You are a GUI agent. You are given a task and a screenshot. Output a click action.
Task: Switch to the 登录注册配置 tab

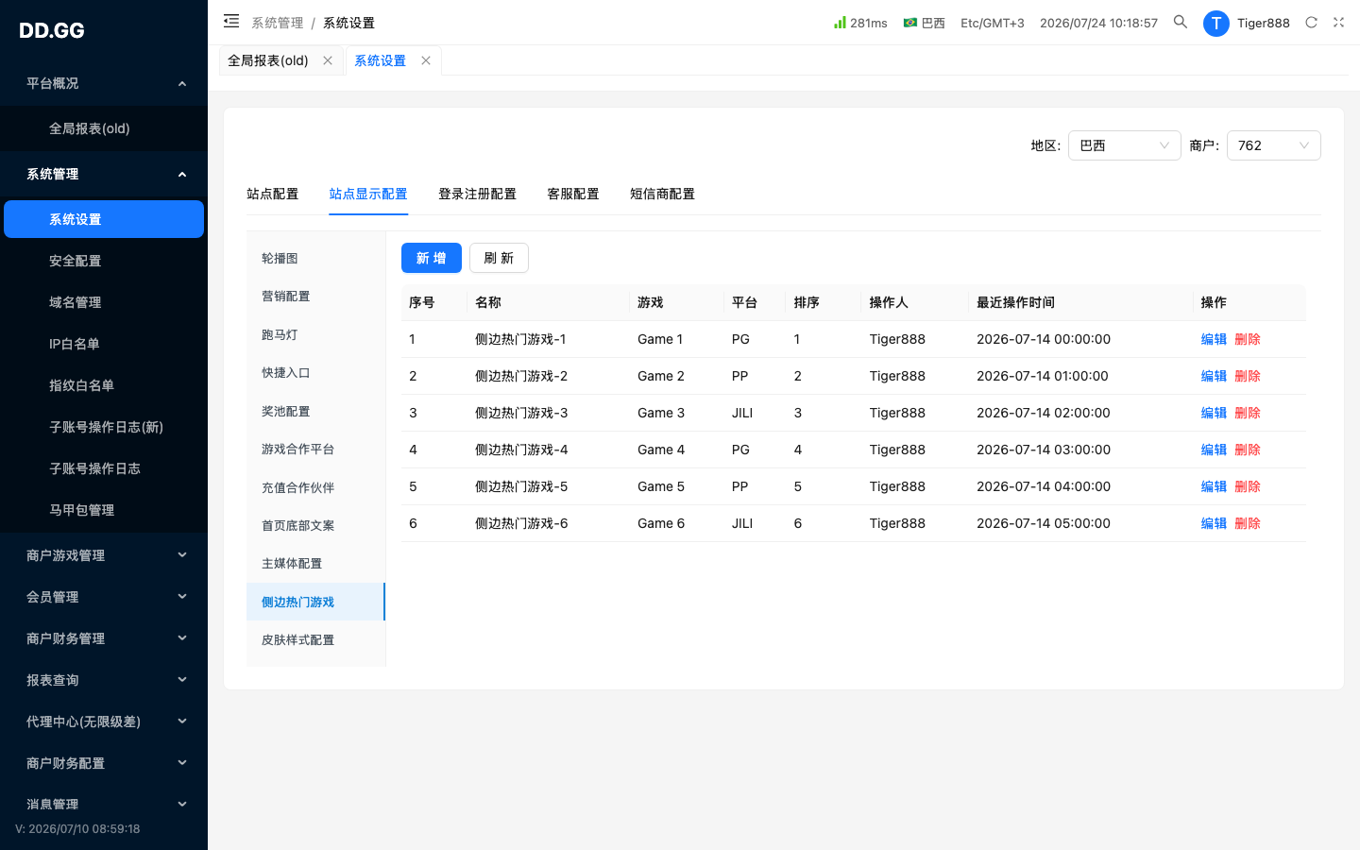477,194
